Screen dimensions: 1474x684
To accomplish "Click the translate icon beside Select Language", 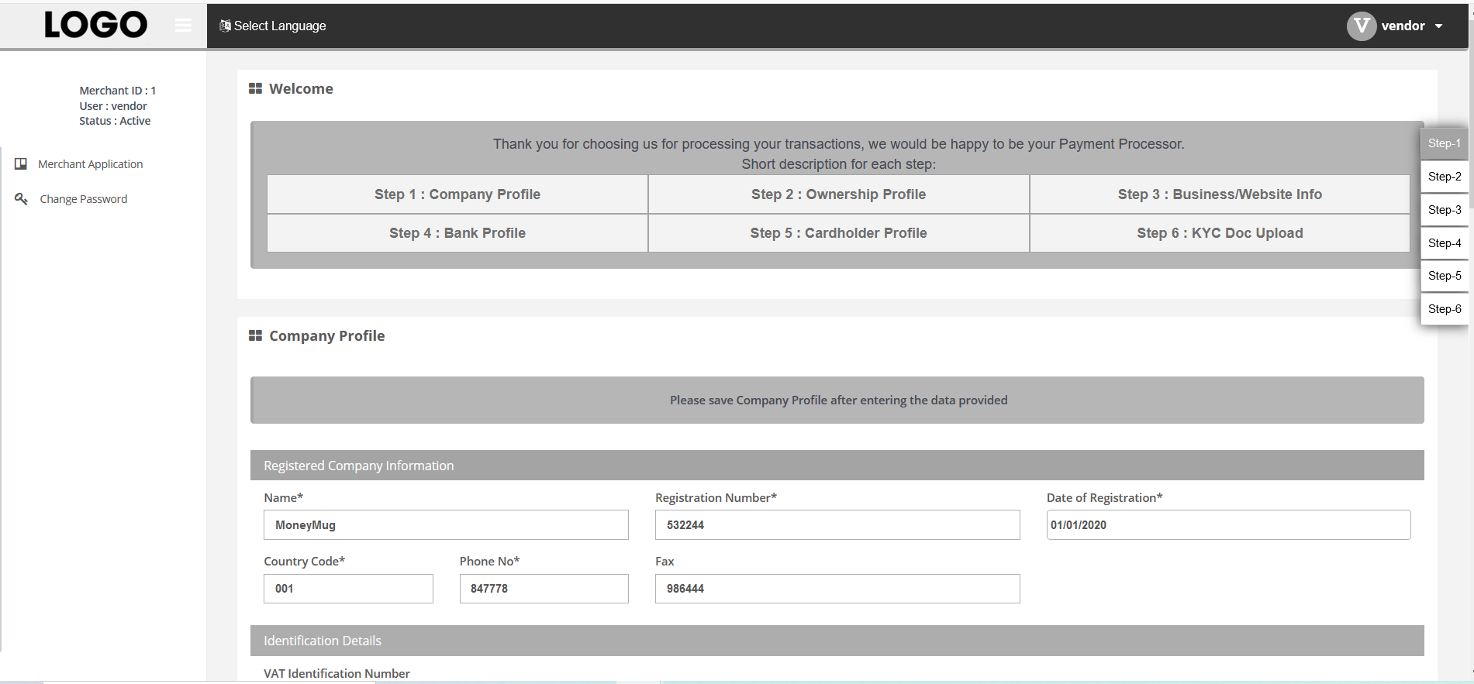I will coord(225,26).
